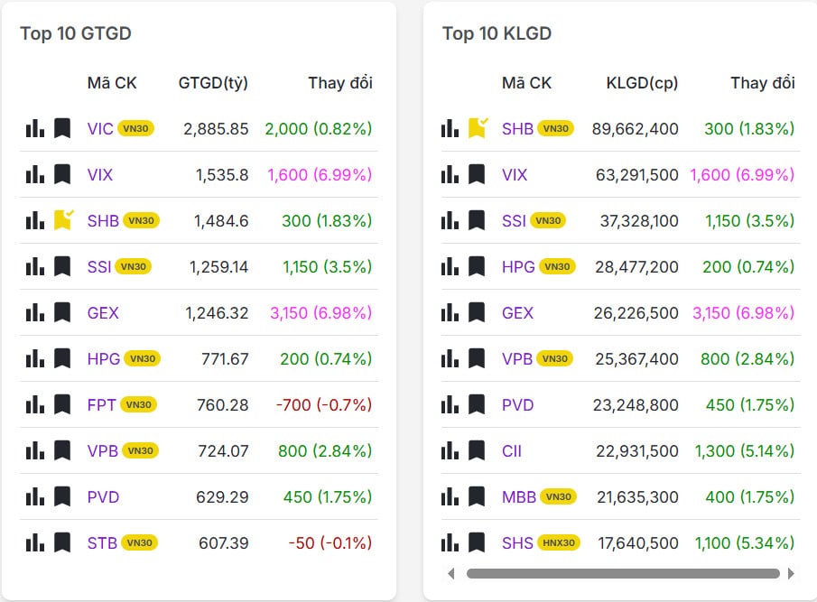The width and height of the screenshot is (817, 602).
Task: Toggle bookmark for HPG in KLGD list
Action: coord(477,266)
